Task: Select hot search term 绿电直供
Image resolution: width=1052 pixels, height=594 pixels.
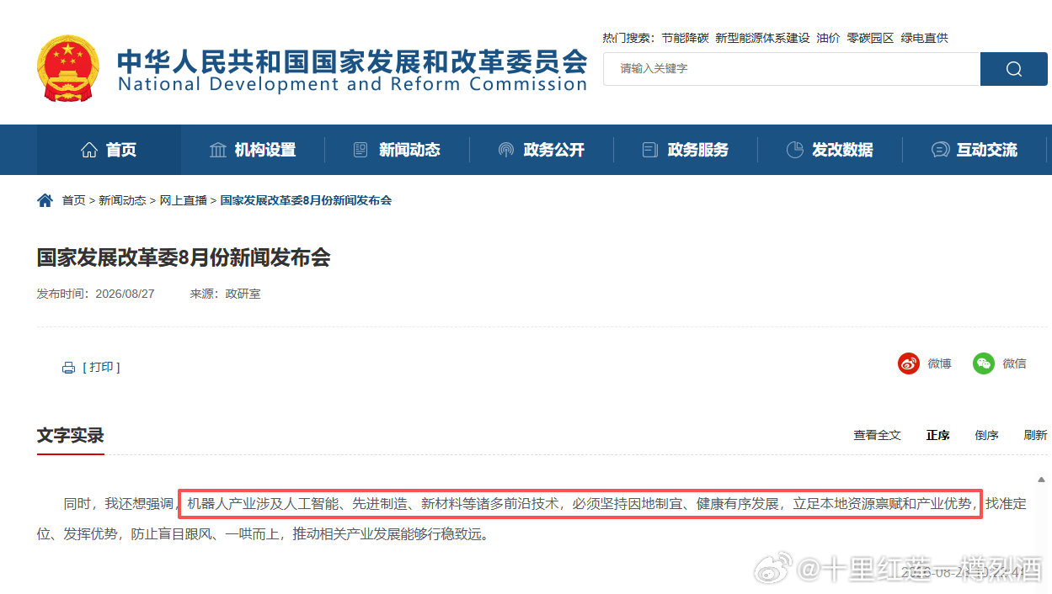Action: coord(924,38)
